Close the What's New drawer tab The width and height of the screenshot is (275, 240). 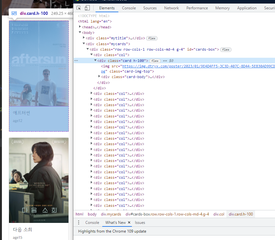click(x=129, y=222)
